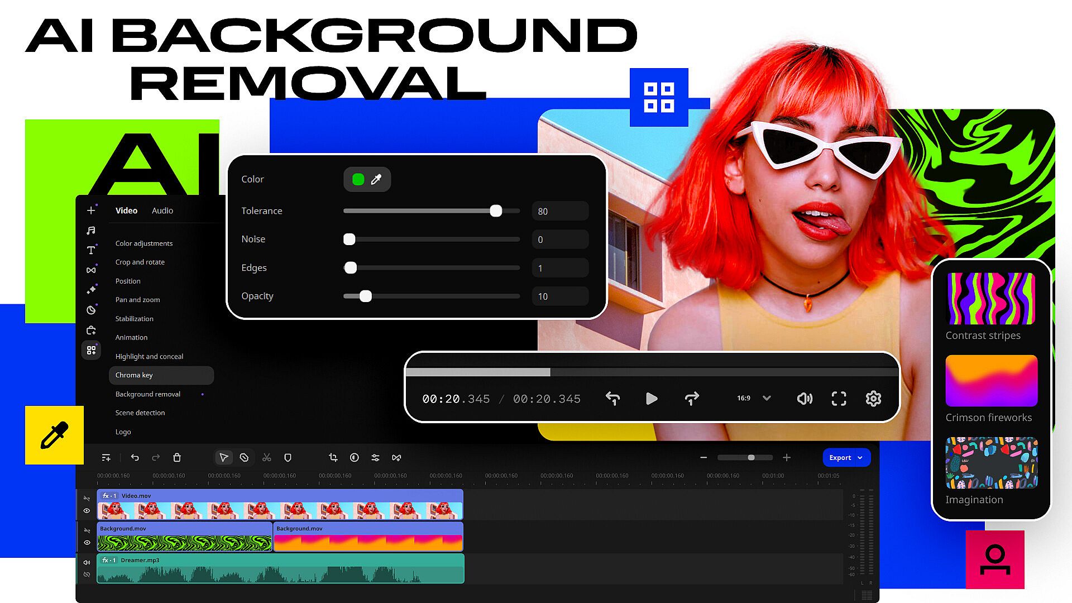Open the Transitions panel from sidebar

click(x=91, y=270)
